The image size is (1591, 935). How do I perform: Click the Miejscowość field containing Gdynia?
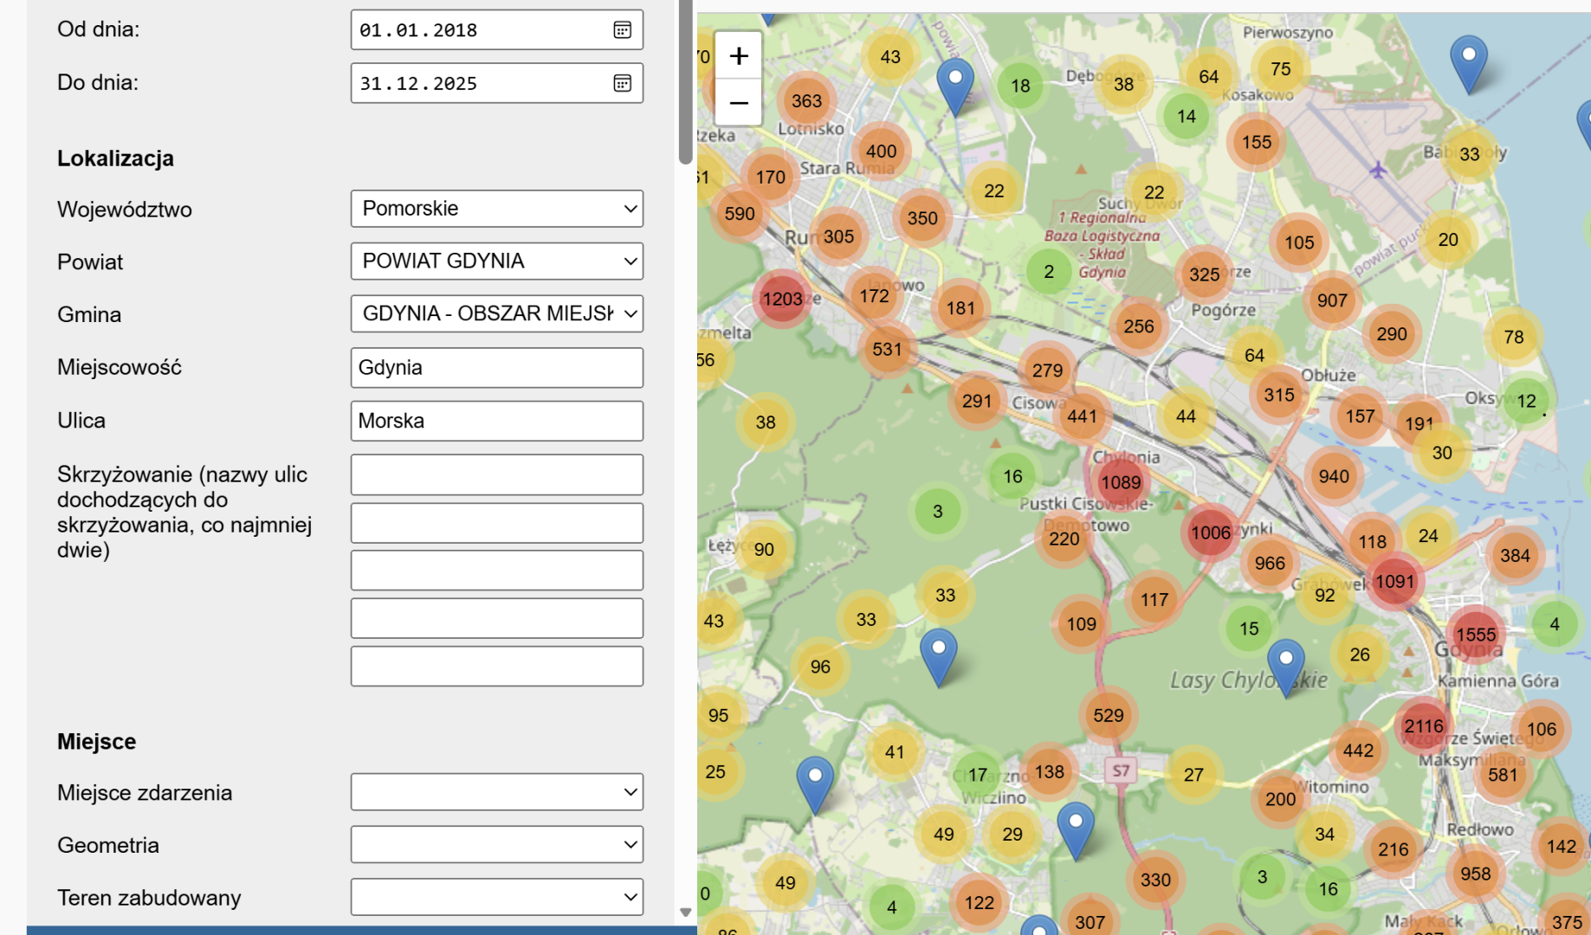(496, 368)
